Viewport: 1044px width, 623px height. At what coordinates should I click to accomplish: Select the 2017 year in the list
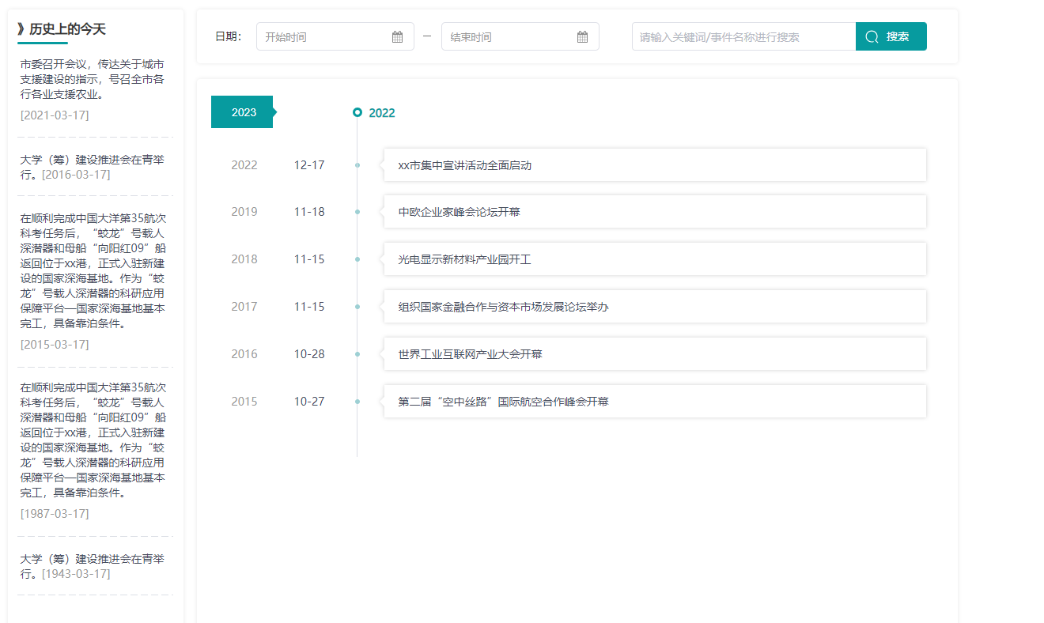(x=244, y=307)
